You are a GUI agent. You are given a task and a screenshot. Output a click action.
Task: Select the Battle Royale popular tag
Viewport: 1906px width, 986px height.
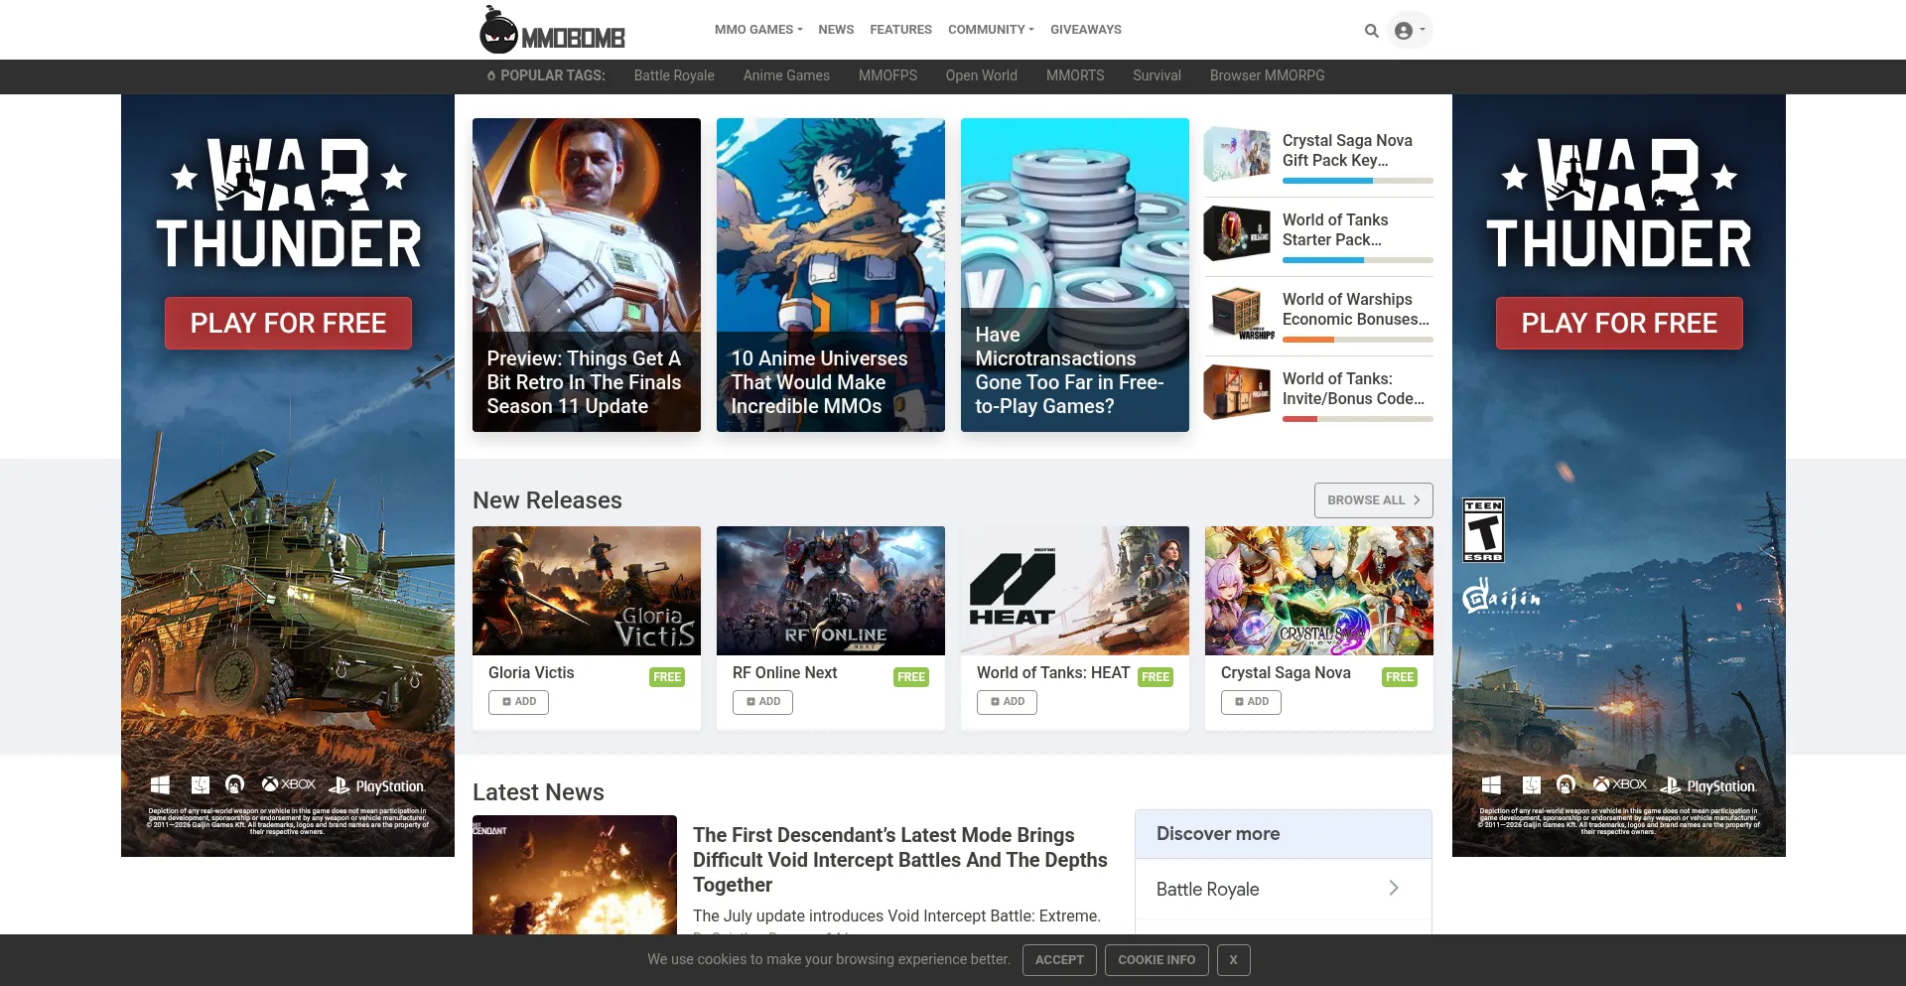coord(674,75)
